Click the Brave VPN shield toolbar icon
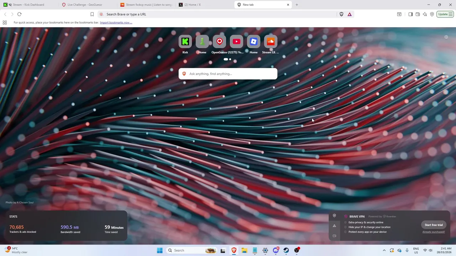Screen dimensions: 456x256 click(432, 14)
